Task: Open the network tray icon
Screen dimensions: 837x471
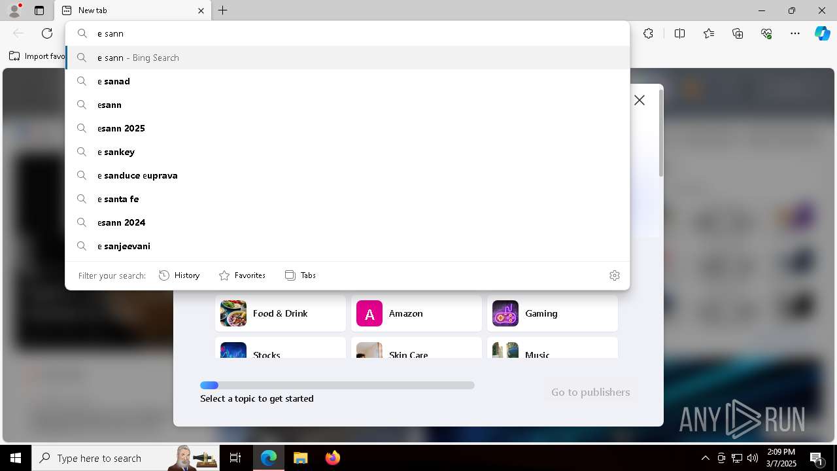Action: point(737,458)
